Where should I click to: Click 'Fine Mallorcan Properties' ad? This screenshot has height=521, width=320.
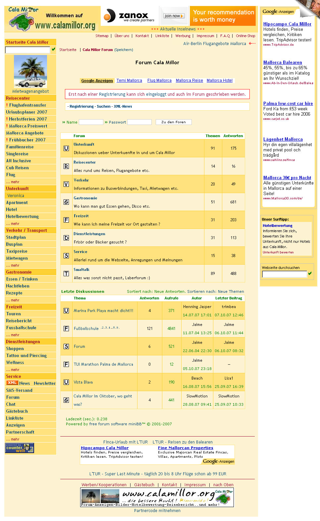pyautogui.click(x=186, y=448)
